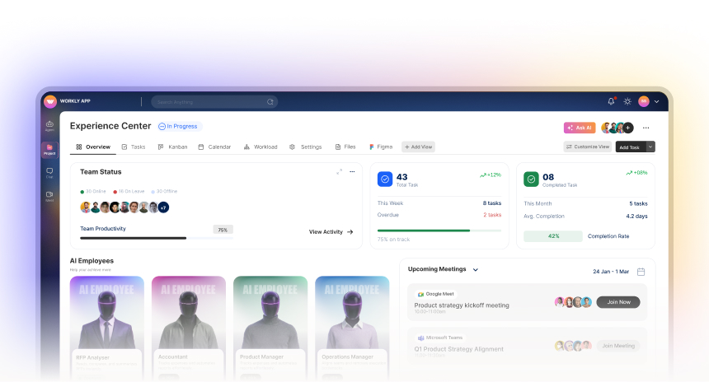
Task: Click the notification bell icon
Action: (x=611, y=101)
